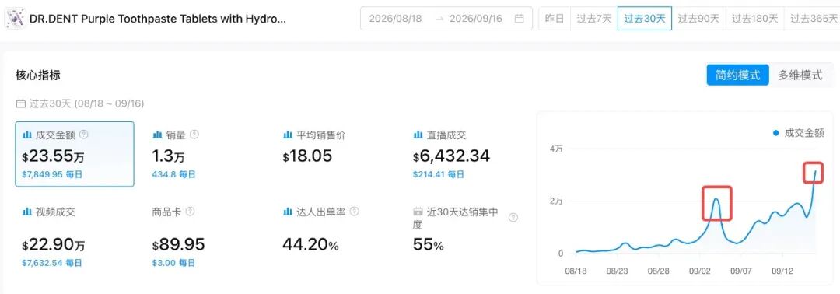Click the bar chart icon beside 销量
The width and height of the screenshot is (840, 294).
click(157, 135)
